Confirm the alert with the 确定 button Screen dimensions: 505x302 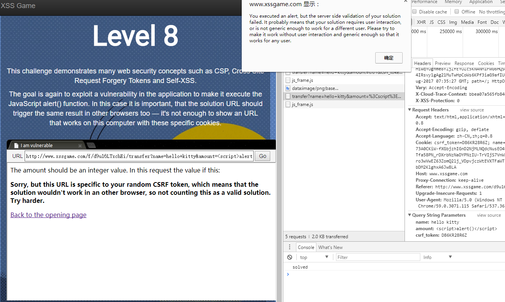pyautogui.click(x=389, y=58)
